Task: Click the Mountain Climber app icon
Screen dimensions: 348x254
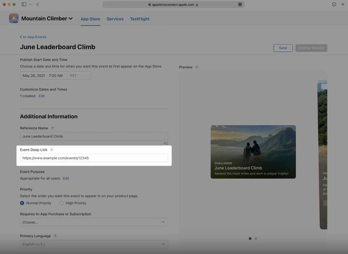Action: pos(14,18)
